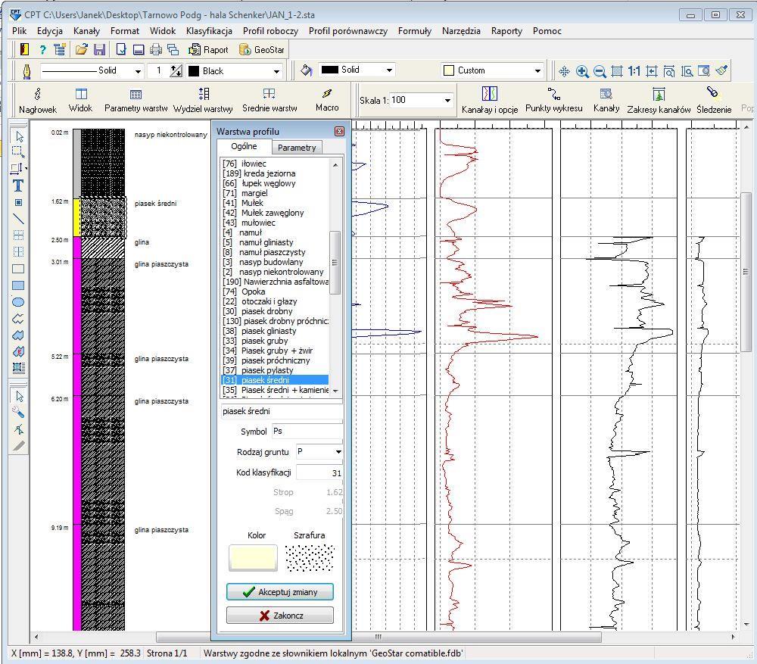Open the Profil roboczy menu

270,31
